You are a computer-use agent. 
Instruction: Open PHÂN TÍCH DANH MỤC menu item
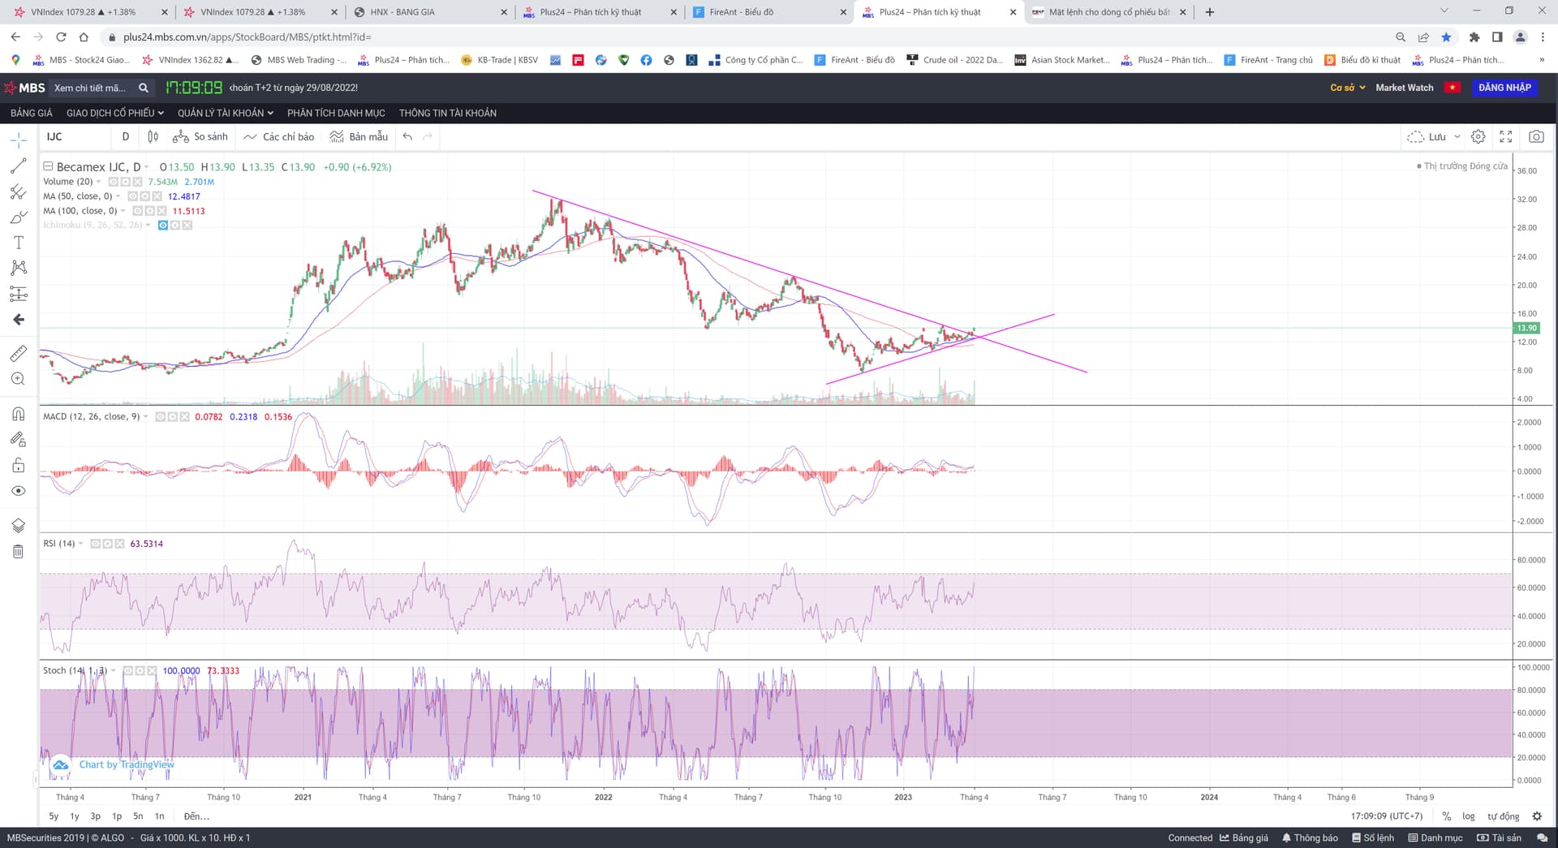(336, 113)
